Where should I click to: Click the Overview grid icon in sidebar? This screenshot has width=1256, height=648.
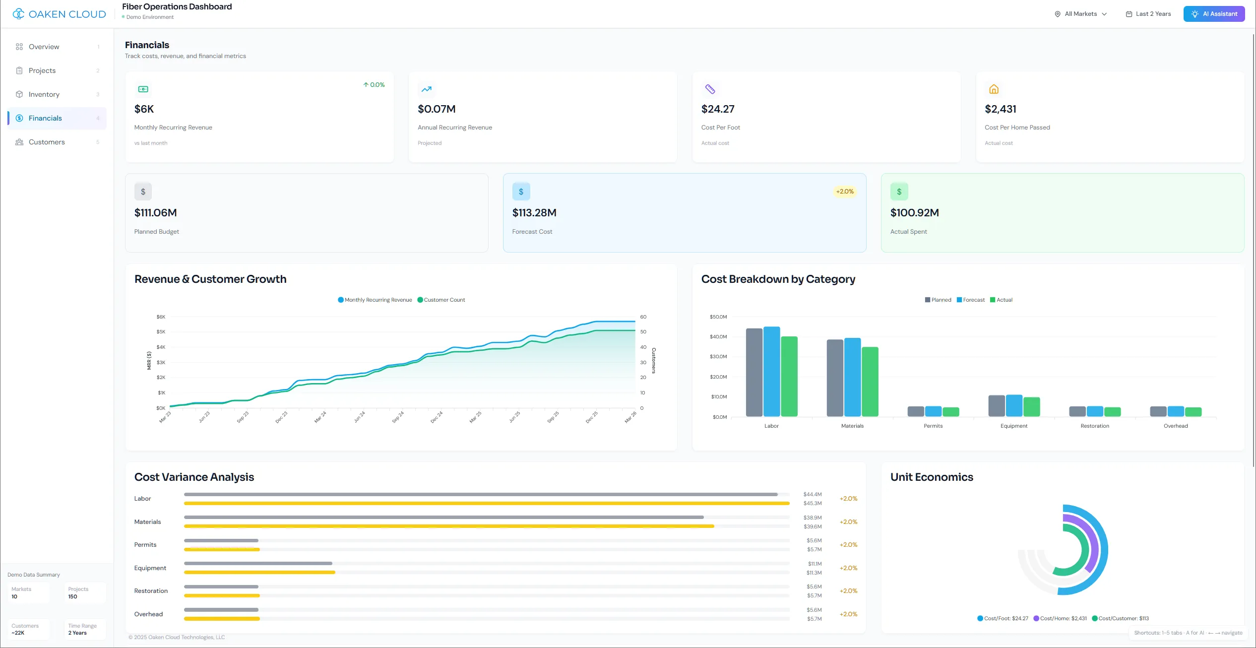(x=19, y=47)
